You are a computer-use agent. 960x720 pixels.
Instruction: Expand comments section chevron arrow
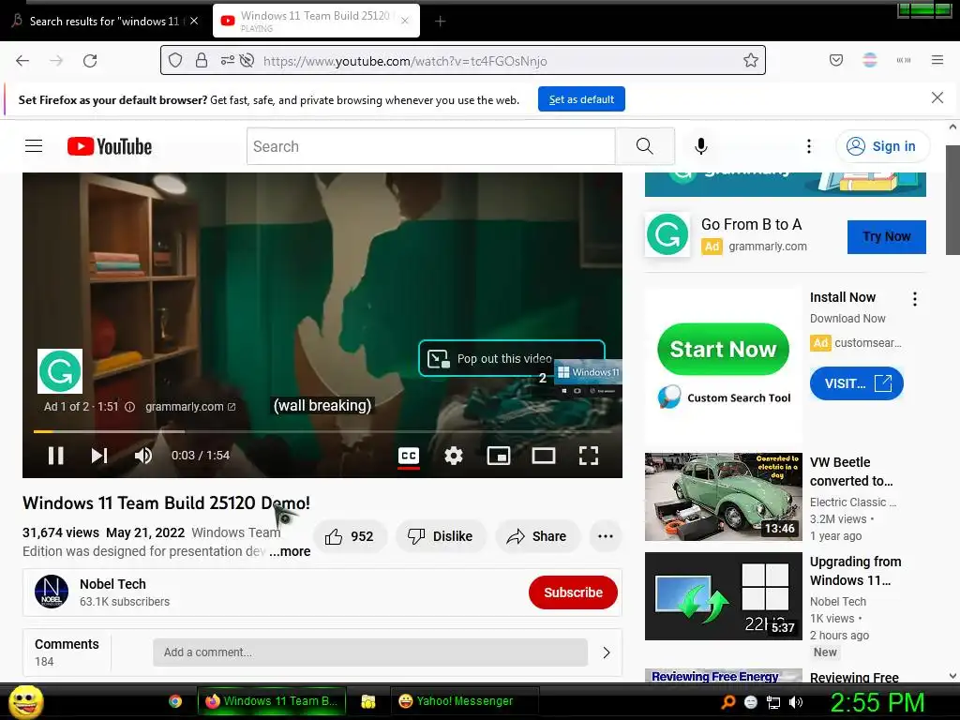[x=607, y=652]
